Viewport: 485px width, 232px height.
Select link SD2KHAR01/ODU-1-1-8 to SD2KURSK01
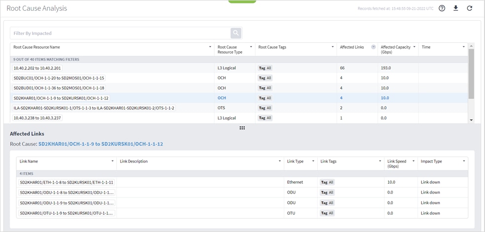point(67,193)
